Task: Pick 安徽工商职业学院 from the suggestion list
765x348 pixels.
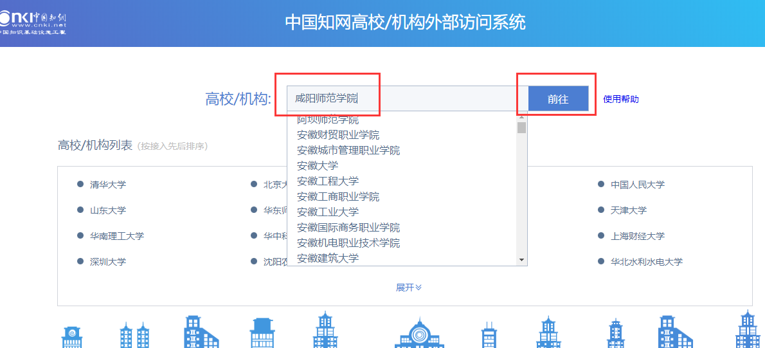Action: [x=338, y=197]
